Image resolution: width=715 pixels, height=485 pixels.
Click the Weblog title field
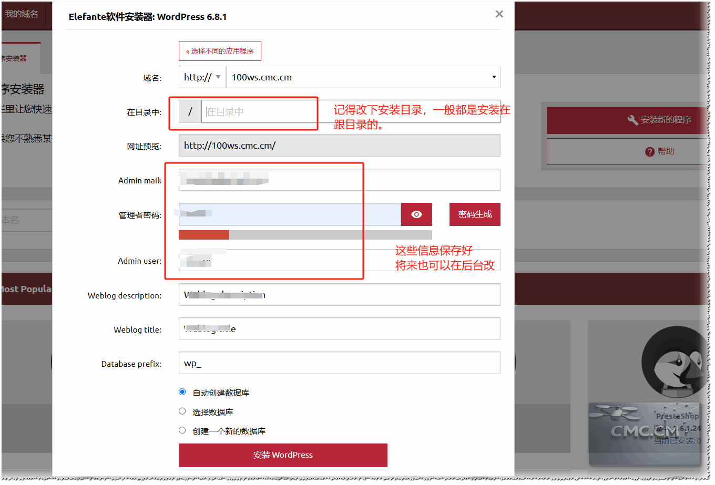tap(339, 329)
